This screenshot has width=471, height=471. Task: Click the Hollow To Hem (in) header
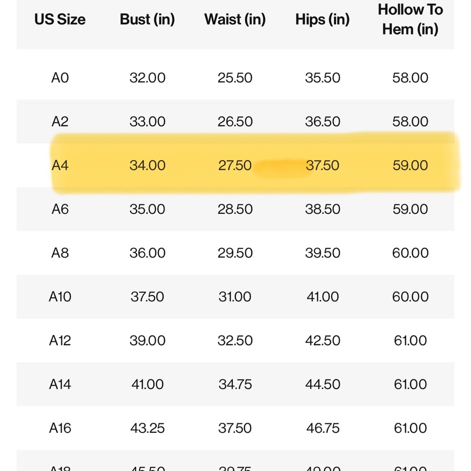click(410, 19)
